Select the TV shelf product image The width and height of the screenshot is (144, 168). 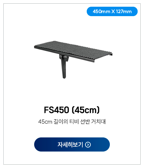(x=73, y=59)
